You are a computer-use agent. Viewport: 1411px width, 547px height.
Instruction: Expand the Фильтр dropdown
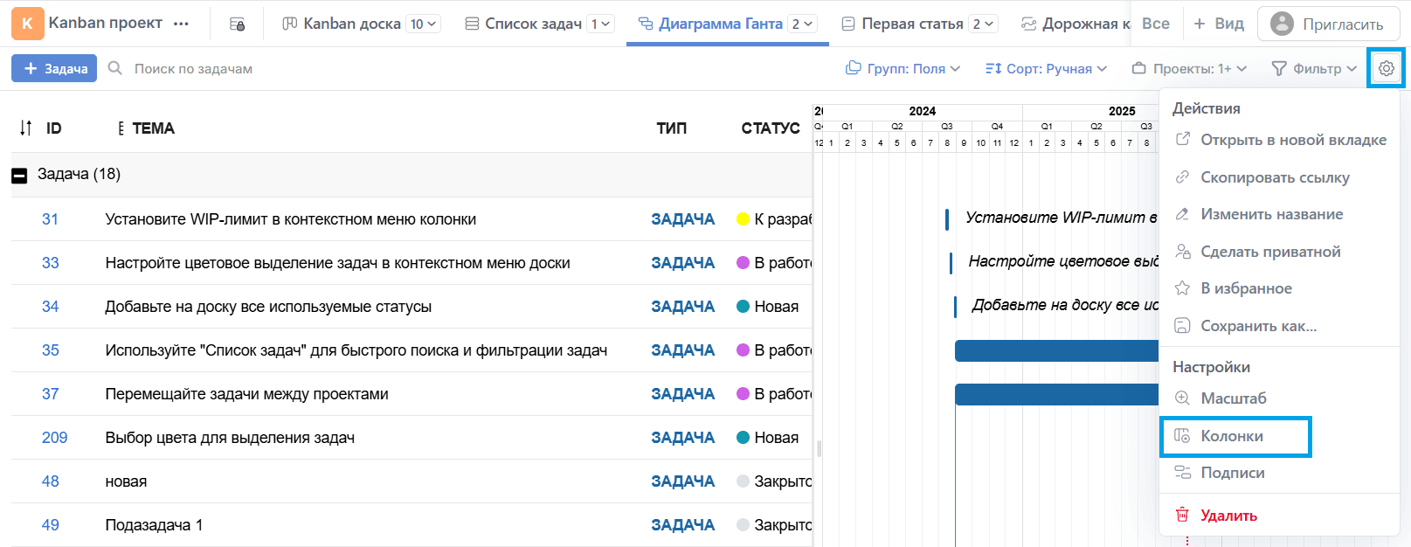1313,68
